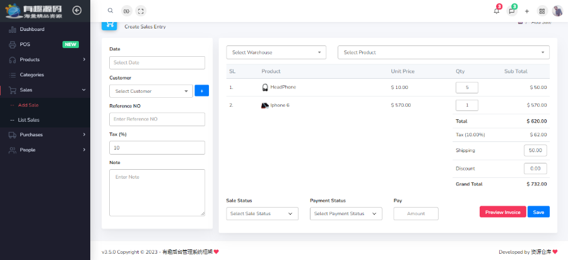
Task: Click the HeadPhone product name
Action: point(283,87)
